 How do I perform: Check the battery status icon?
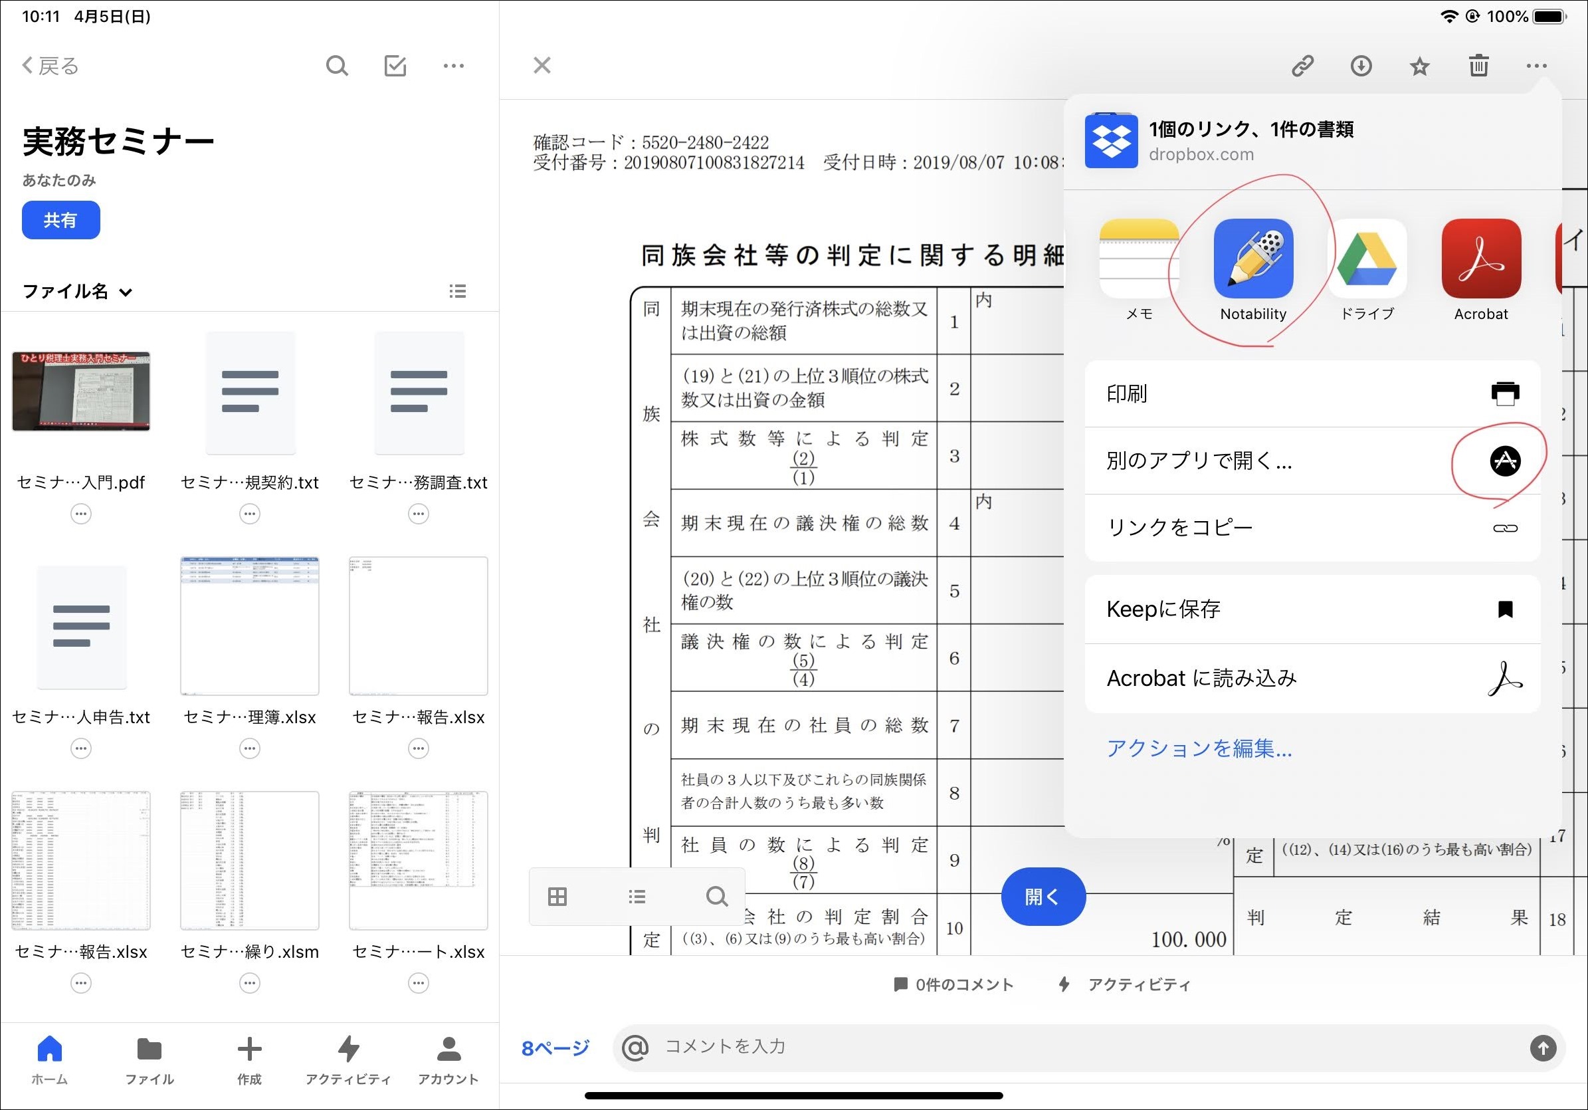[x=1549, y=17]
